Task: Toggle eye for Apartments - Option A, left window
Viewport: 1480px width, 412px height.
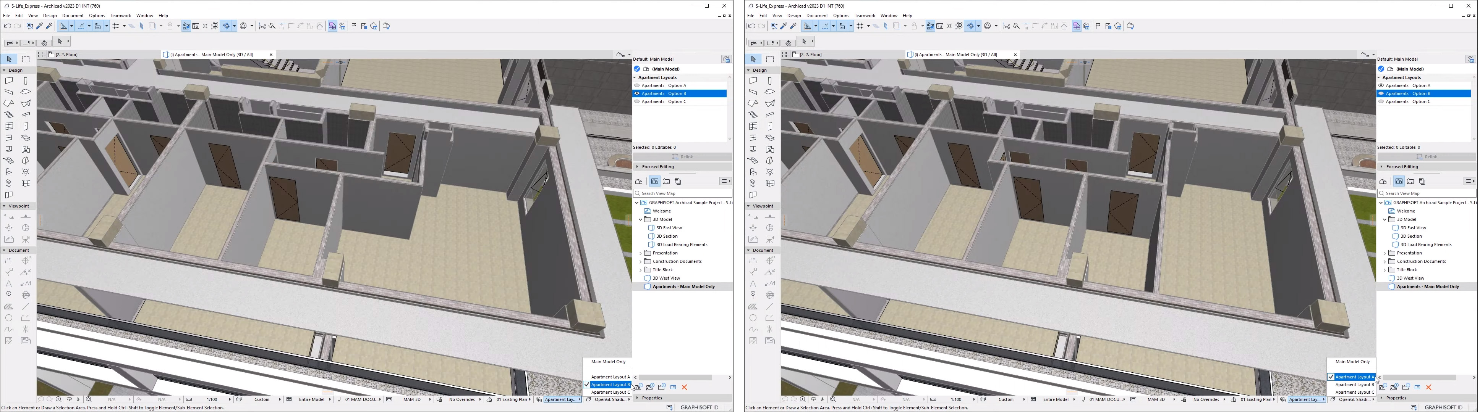Action: pos(636,85)
